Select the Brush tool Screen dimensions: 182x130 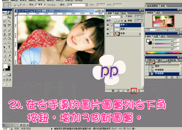(9, 30)
